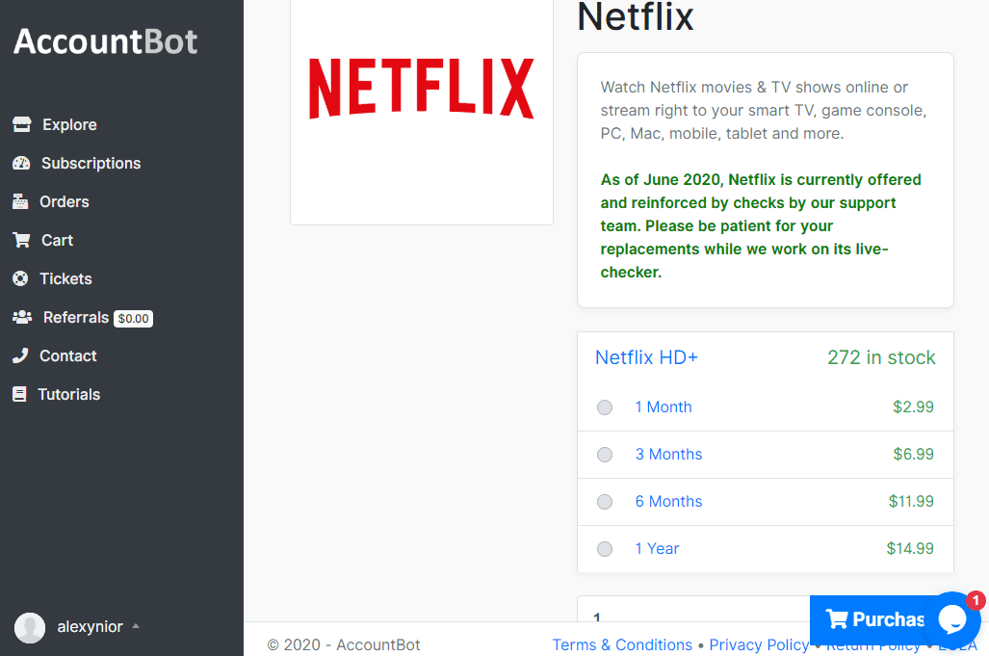The width and height of the screenshot is (989, 656).
Task: Click the Referrals people icon
Action: tap(22, 317)
